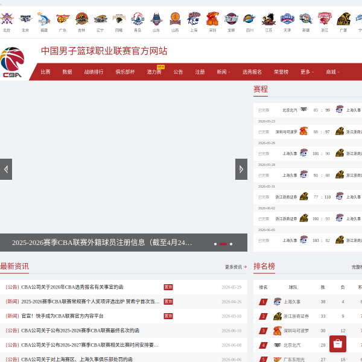Select rank 2 浙江浙商证券 in 排名榜
Image resolution: width=362 pixels, height=362 pixels.
[308, 316]
